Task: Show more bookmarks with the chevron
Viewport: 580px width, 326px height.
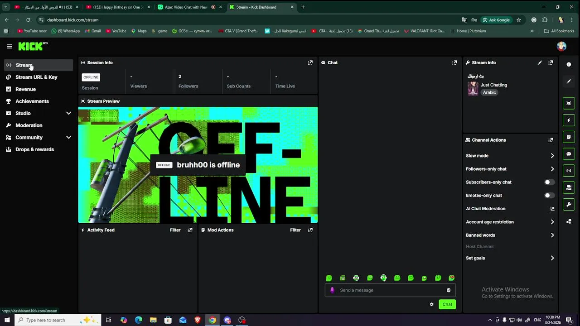Action: (x=532, y=31)
